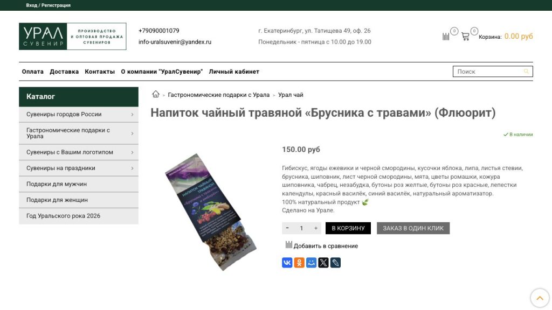The height and width of the screenshot is (310, 552).
Task: Open "Подарки для мужчин" category
Action: point(79,184)
